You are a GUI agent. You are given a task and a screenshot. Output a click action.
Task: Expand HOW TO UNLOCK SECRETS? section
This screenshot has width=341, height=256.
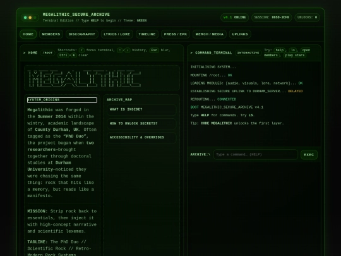(x=141, y=123)
